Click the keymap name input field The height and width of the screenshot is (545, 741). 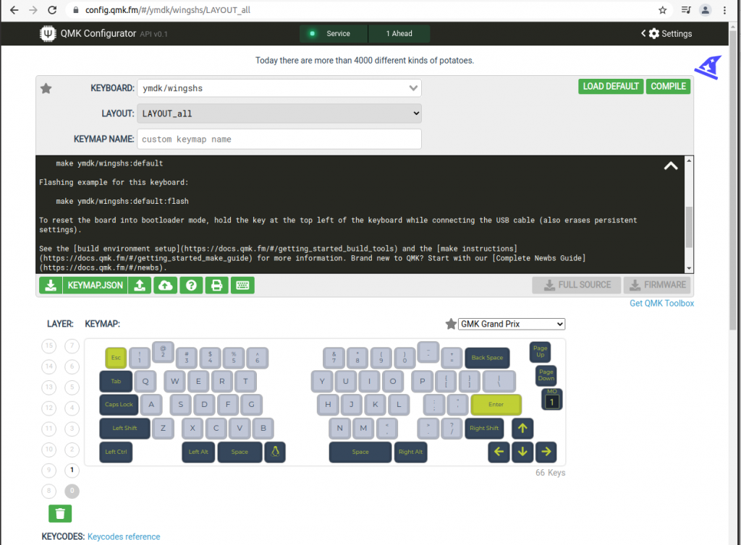pyautogui.click(x=279, y=140)
